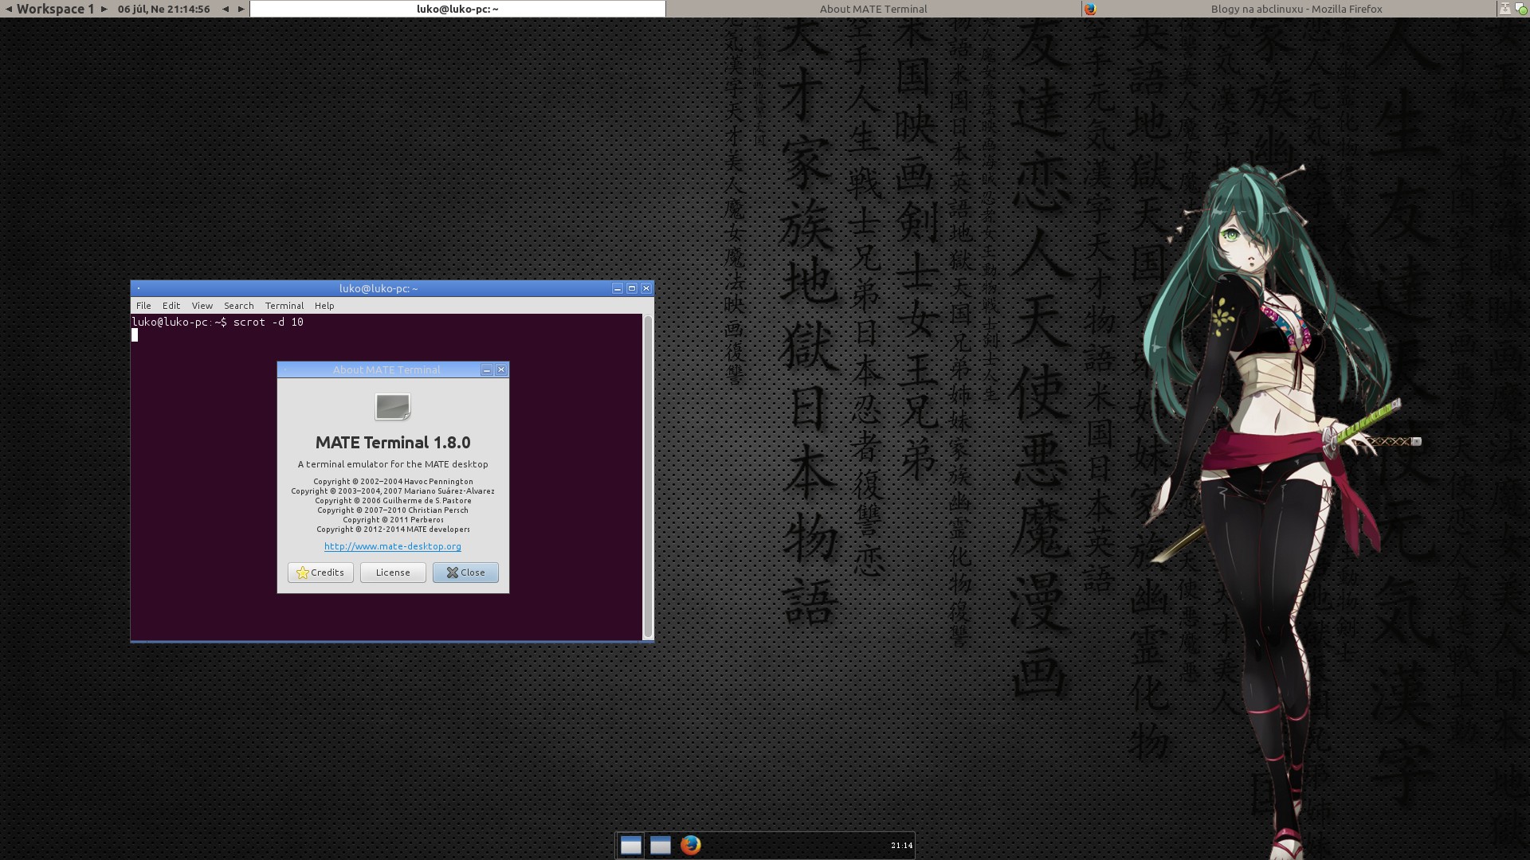Viewport: 1530px width, 860px height.
Task: Click the green status tray icon
Action: (x=1521, y=9)
